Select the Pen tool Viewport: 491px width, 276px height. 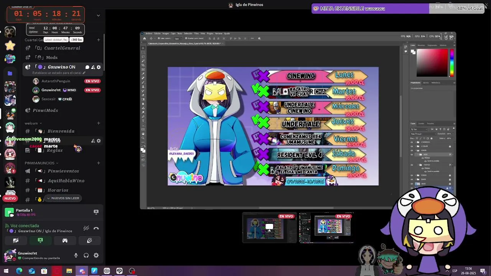click(x=143, y=116)
